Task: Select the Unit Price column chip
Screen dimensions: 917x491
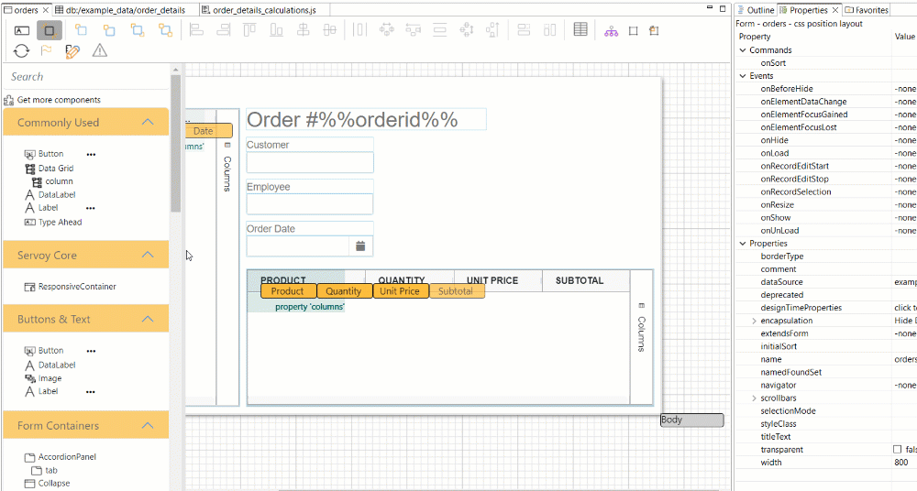Action: [x=400, y=291]
